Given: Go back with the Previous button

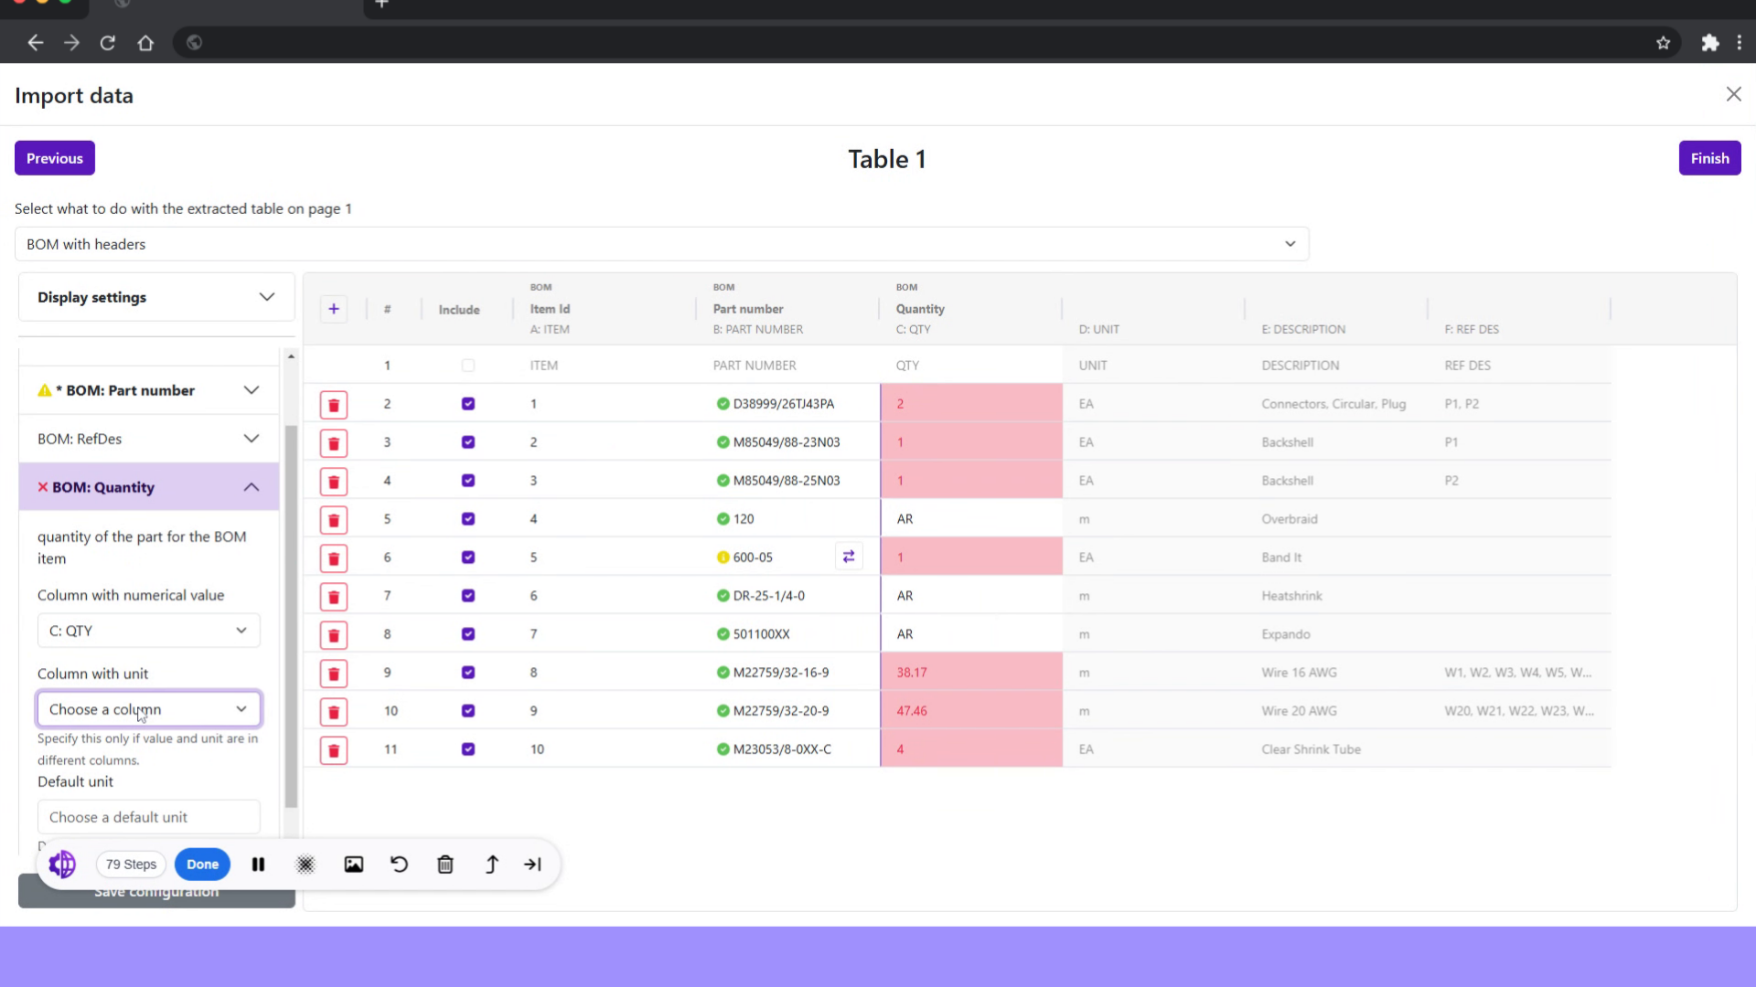Looking at the screenshot, I should (x=55, y=158).
